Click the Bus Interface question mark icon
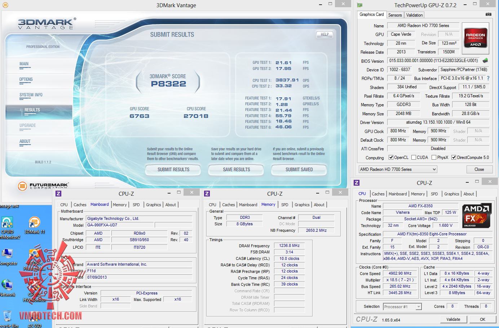499x328 pixels. tap(488, 78)
